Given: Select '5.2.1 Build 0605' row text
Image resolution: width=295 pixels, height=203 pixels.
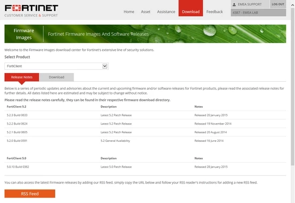Looking at the screenshot, I should click(17, 132).
